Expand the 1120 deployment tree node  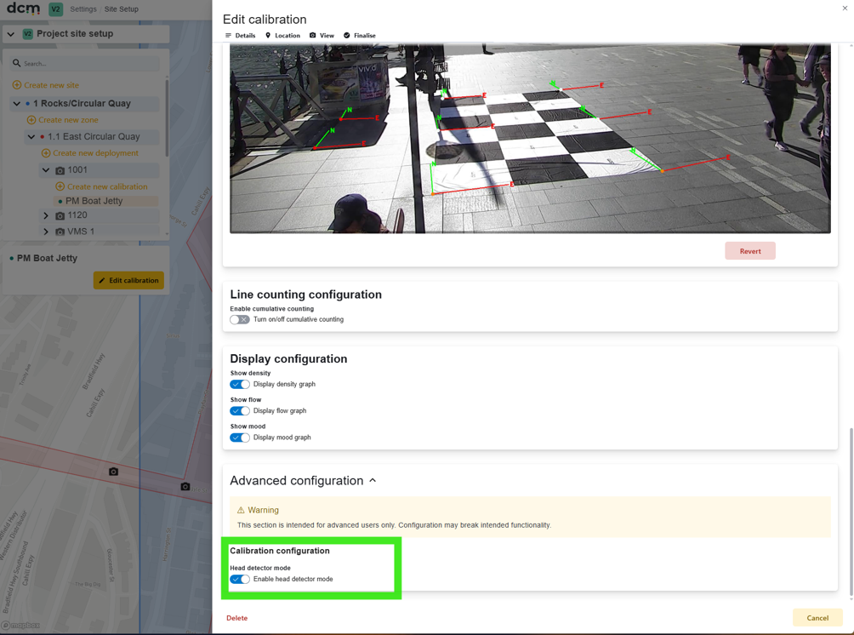pyautogui.click(x=46, y=216)
